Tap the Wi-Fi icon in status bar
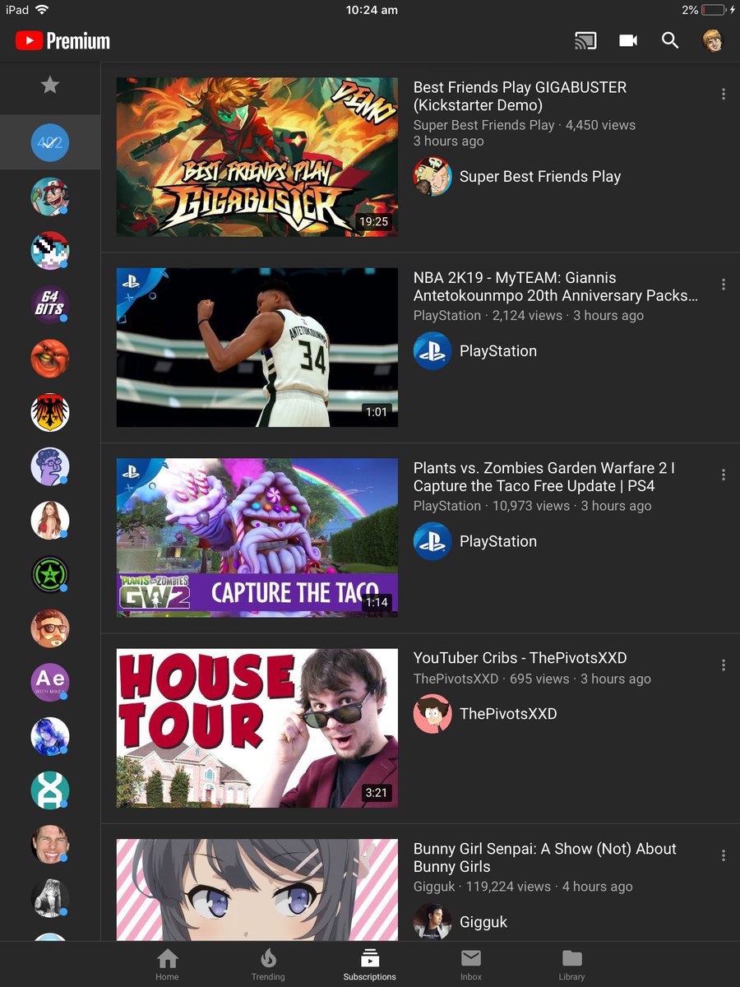This screenshot has height=987, width=740. click(x=42, y=10)
